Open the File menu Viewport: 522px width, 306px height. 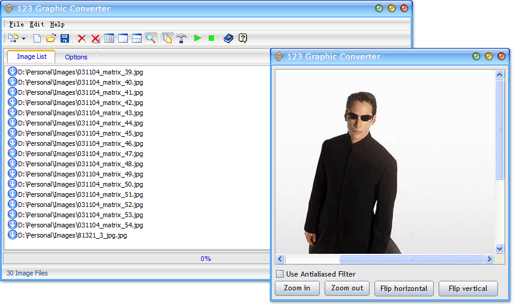[16, 25]
